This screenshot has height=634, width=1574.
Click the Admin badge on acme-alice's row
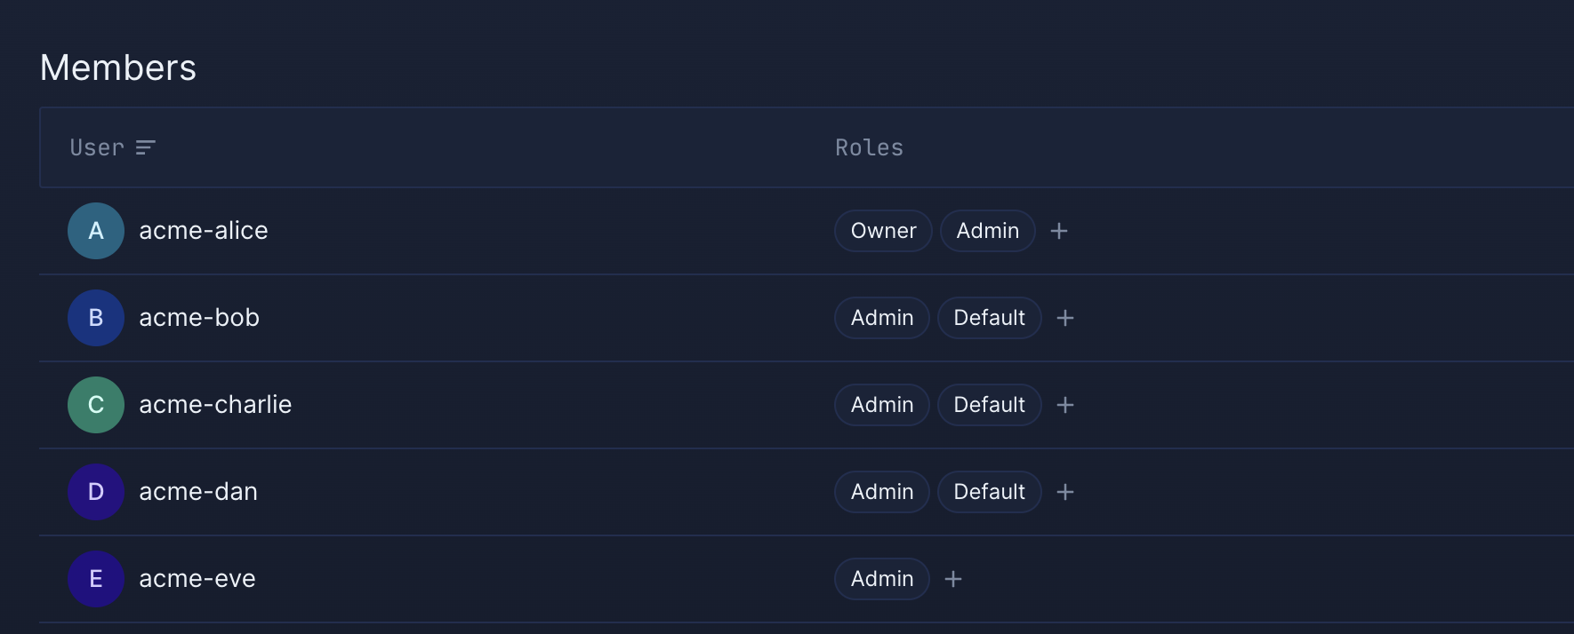click(987, 230)
